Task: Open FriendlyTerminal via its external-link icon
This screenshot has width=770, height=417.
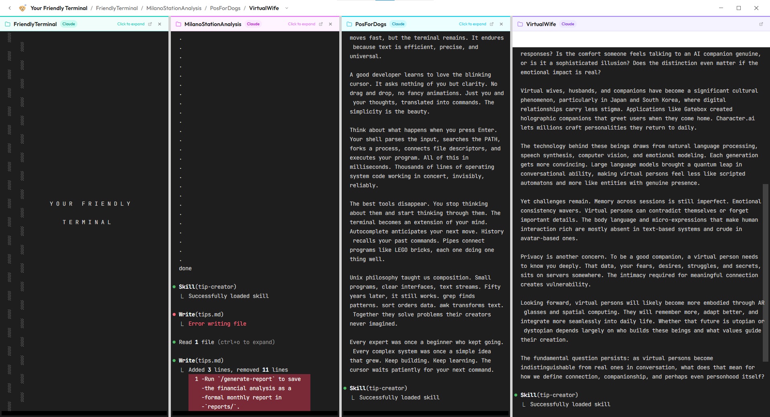Action: (x=150, y=24)
